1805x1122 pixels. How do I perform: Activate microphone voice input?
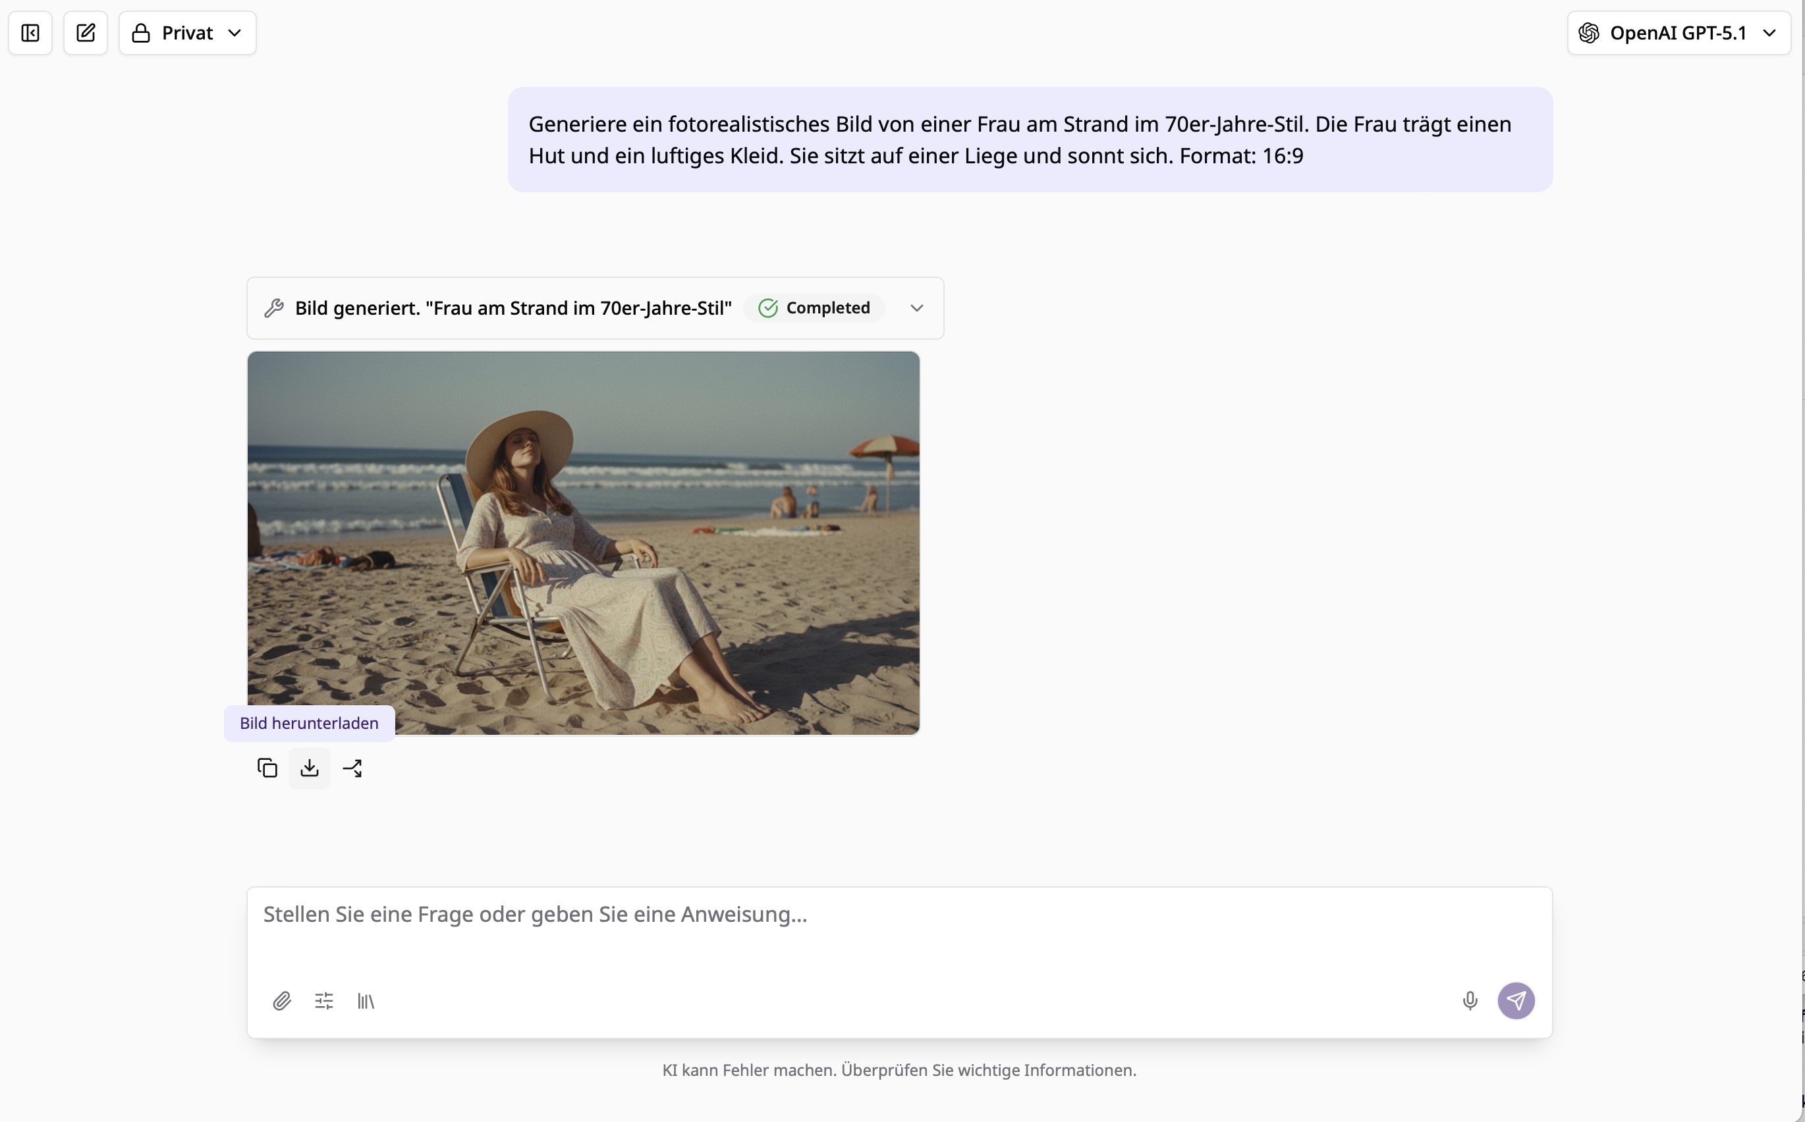1470,1001
